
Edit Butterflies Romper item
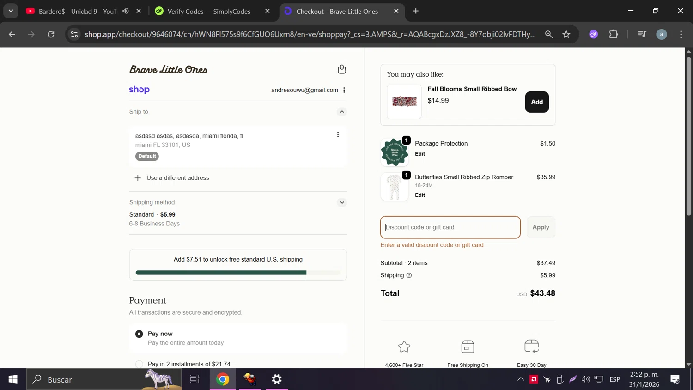click(x=420, y=195)
